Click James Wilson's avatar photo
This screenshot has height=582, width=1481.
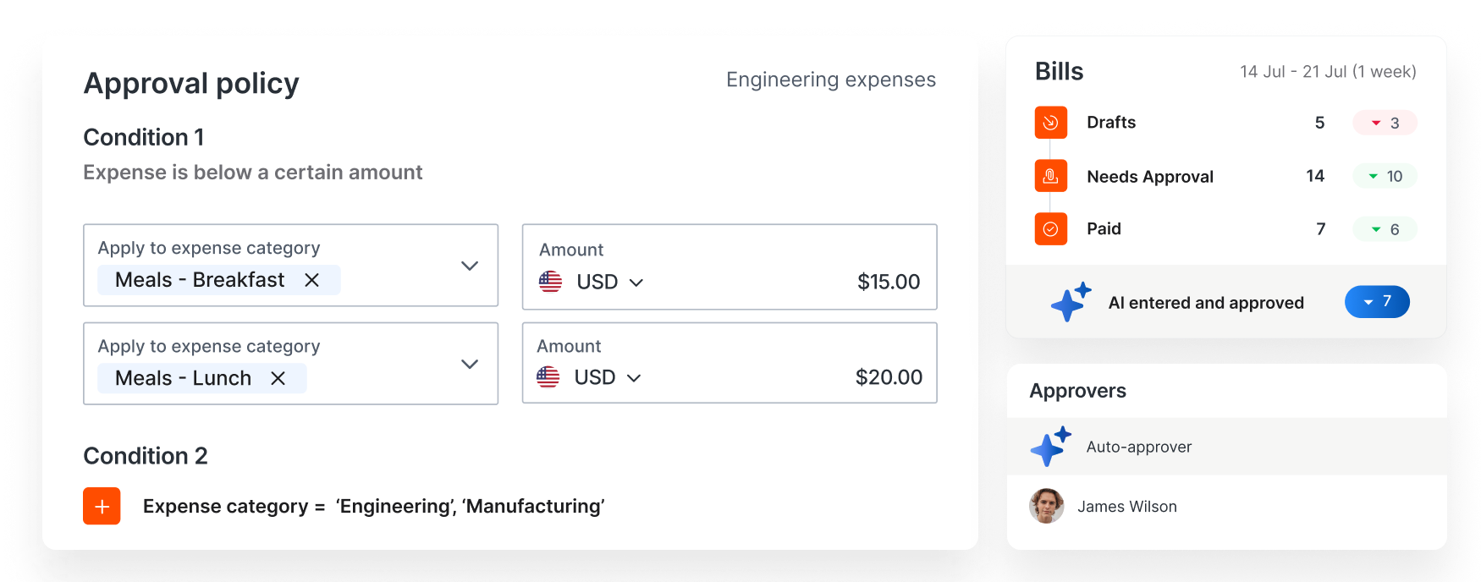tap(1046, 506)
